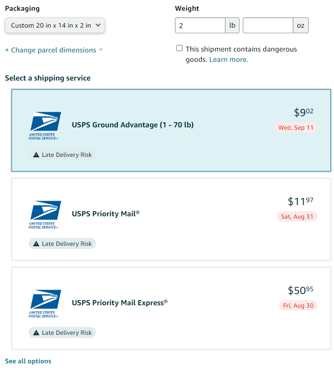Image resolution: width=334 pixels, height=368 pixels.
Task: Click the weight ounces input field
Action: (x=268, y=25)
